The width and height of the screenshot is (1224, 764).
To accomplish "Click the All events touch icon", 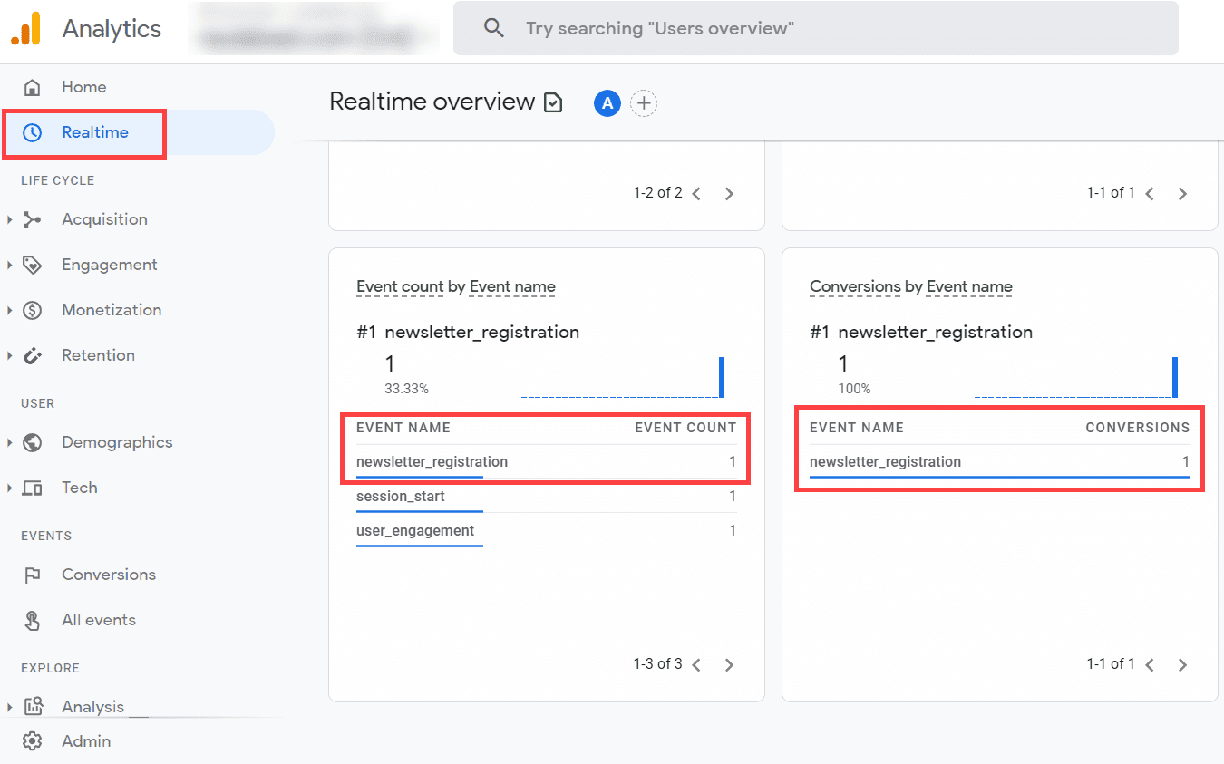I will coord(32,620).
